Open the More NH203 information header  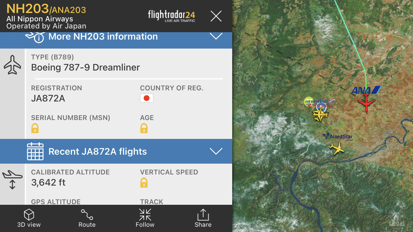(103, 37)
